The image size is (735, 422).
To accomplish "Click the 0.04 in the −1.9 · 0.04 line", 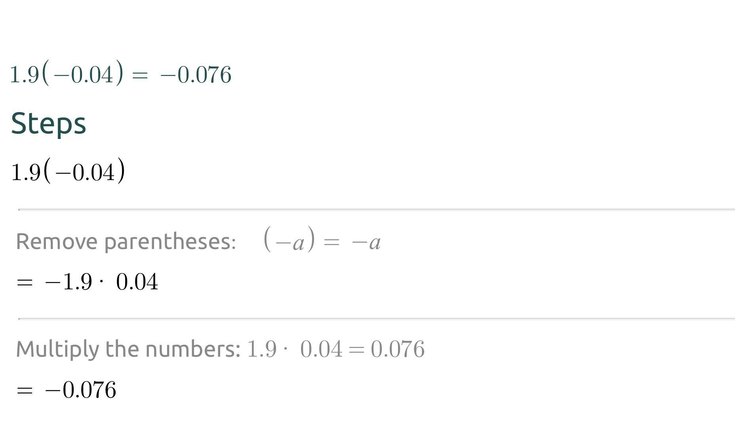I will (137, 282).
